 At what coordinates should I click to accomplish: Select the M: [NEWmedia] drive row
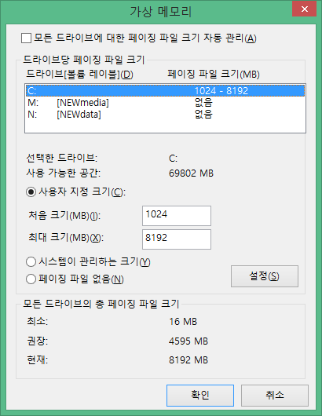(x=165, y=102)
